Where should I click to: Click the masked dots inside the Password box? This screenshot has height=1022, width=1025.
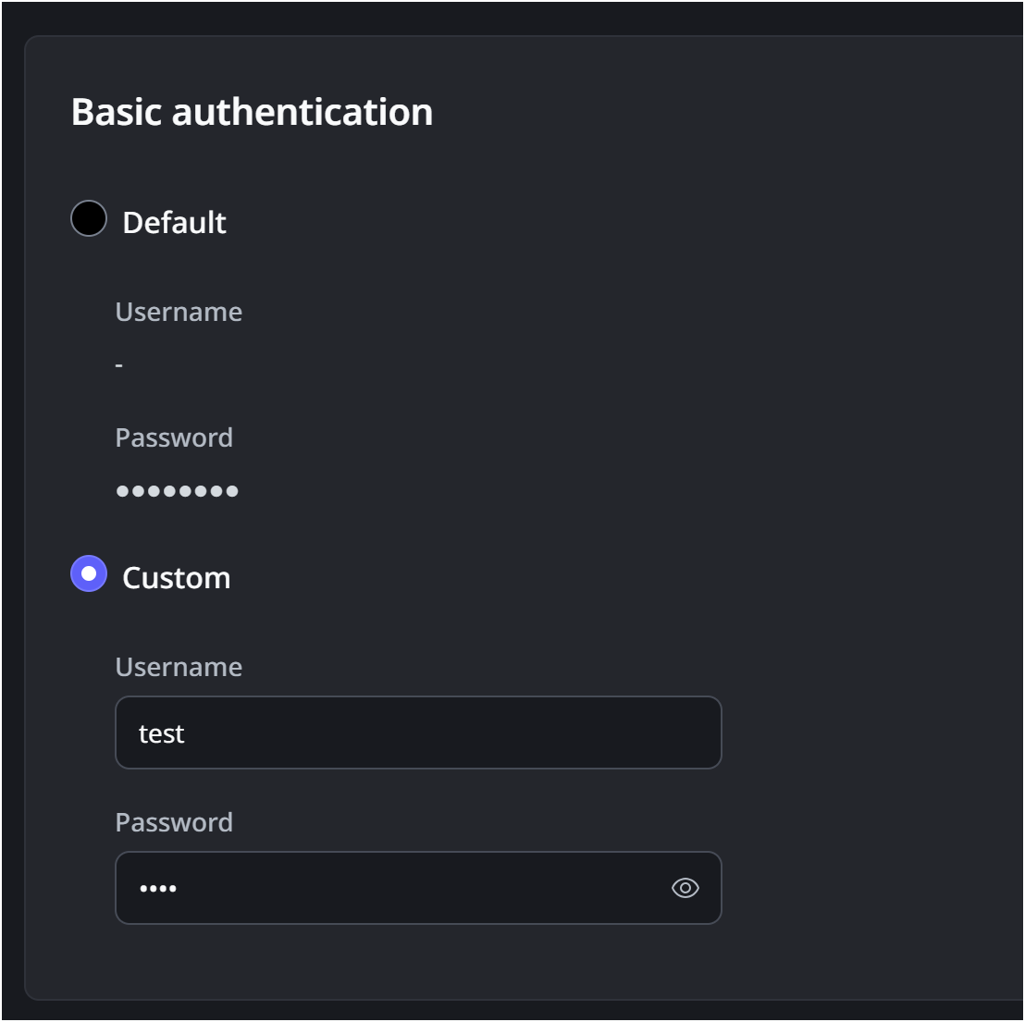coord(157,889)
